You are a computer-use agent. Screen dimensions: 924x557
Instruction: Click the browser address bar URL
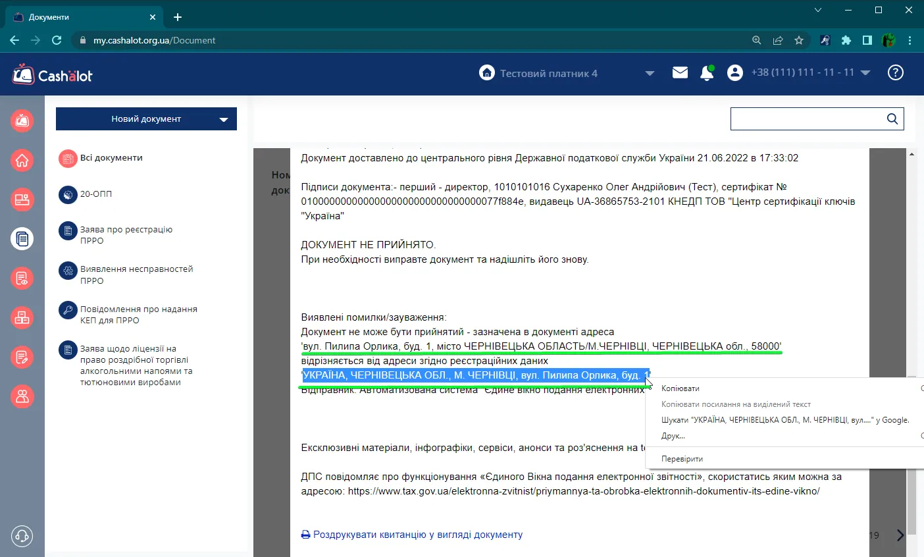point(154,40)
